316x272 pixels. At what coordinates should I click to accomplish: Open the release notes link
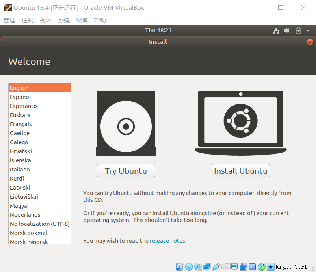[x=167, y=241]
